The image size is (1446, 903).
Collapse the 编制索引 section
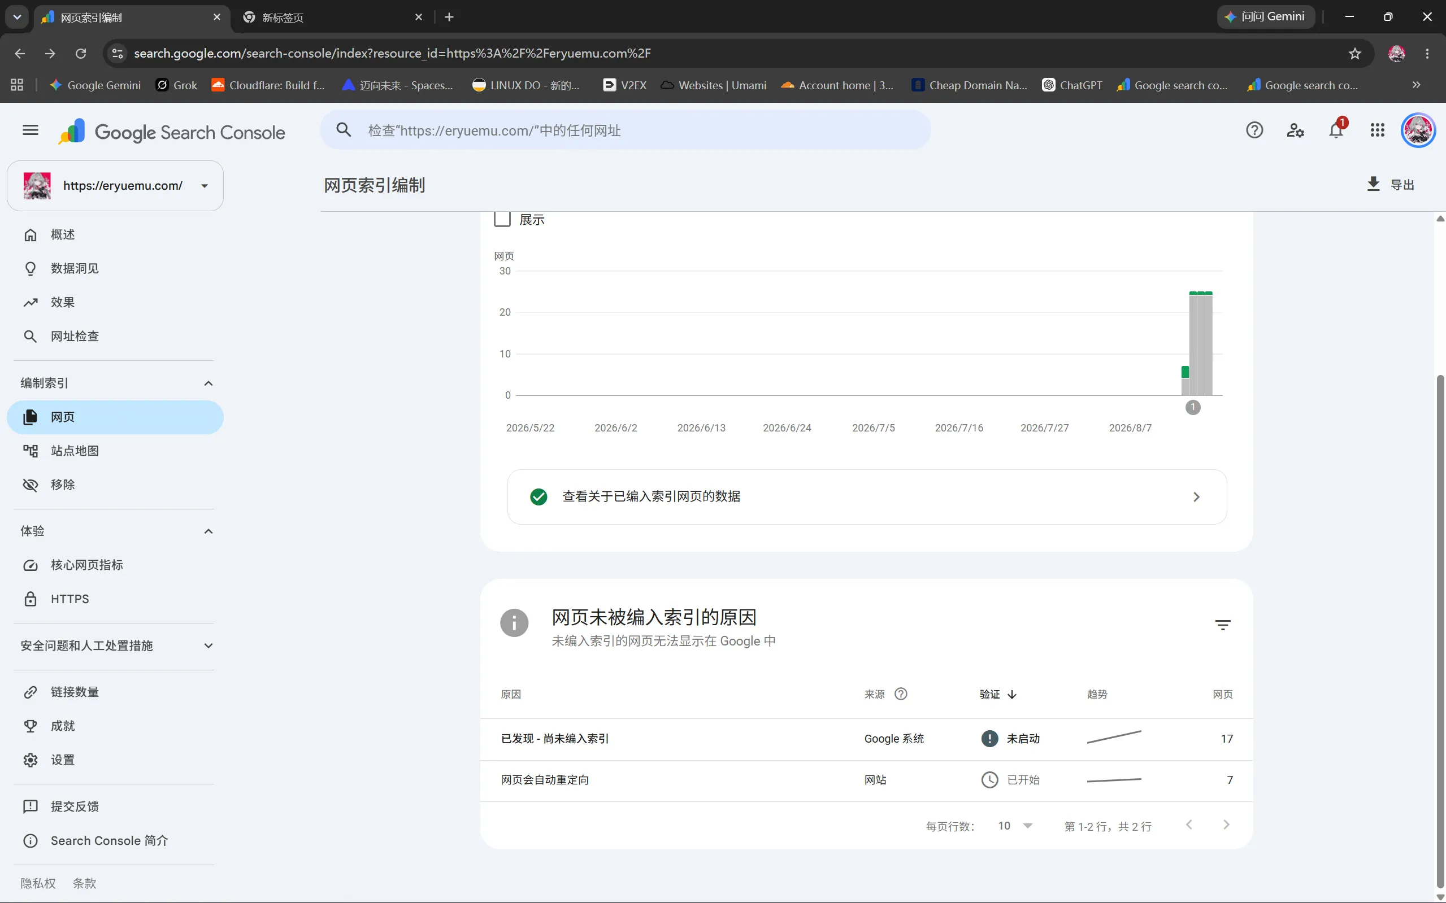coord(208,383)
